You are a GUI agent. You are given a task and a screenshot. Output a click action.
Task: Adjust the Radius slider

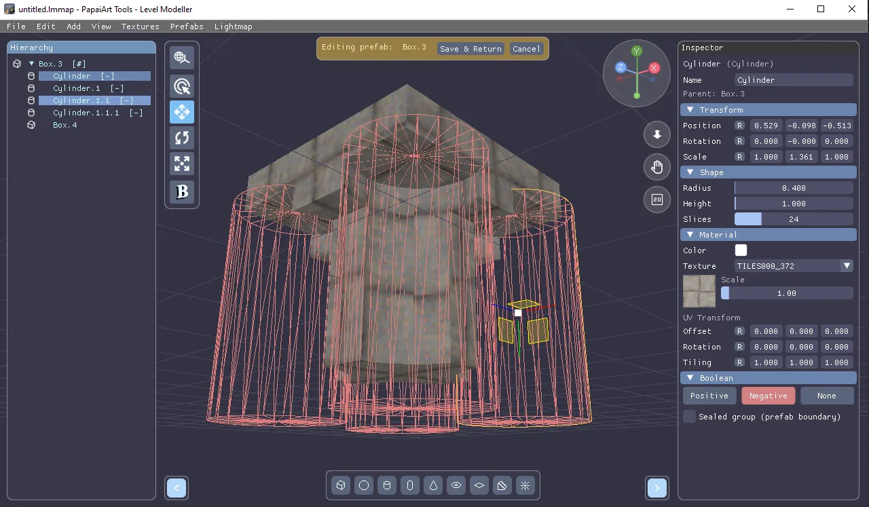[794, 188]
